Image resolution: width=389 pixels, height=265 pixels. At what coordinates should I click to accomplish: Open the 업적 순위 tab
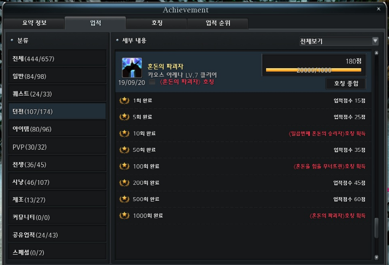(218, 23)
